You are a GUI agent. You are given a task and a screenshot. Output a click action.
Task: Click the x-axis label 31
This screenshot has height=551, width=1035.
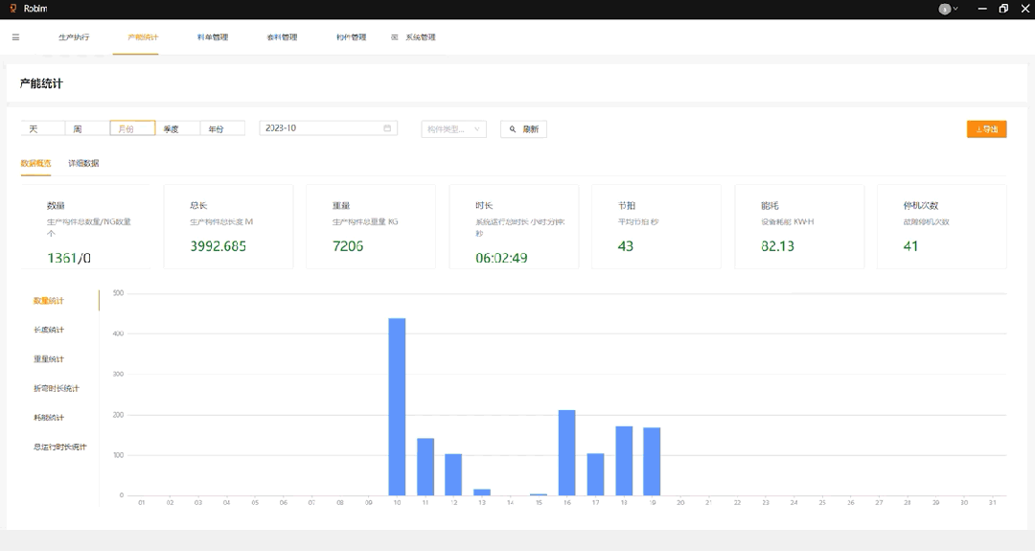click(x=992, y=503)
